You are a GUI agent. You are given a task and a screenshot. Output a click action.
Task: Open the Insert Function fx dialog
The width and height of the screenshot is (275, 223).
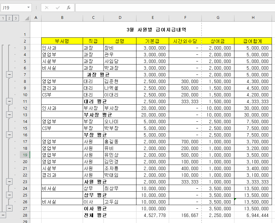click(x=69, y=8)
